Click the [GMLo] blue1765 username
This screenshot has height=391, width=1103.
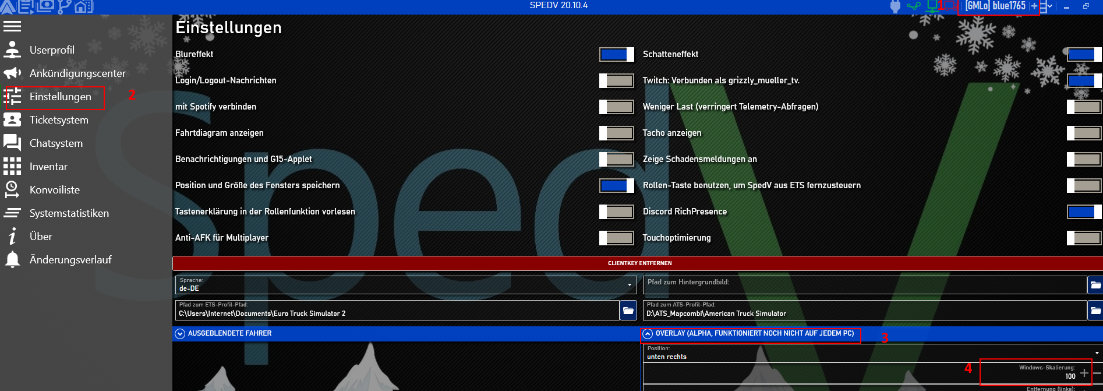pos(995,6)
